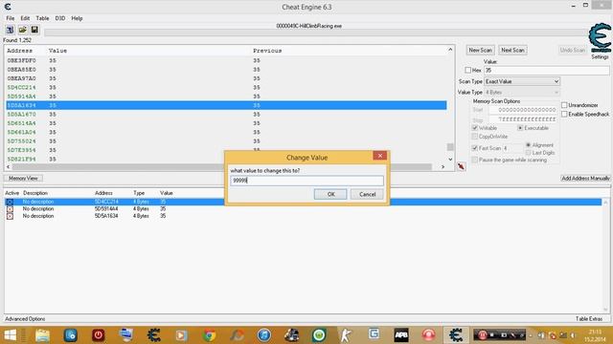
Task: Click the Address column header in results
Action: click(x=19, y=51)
